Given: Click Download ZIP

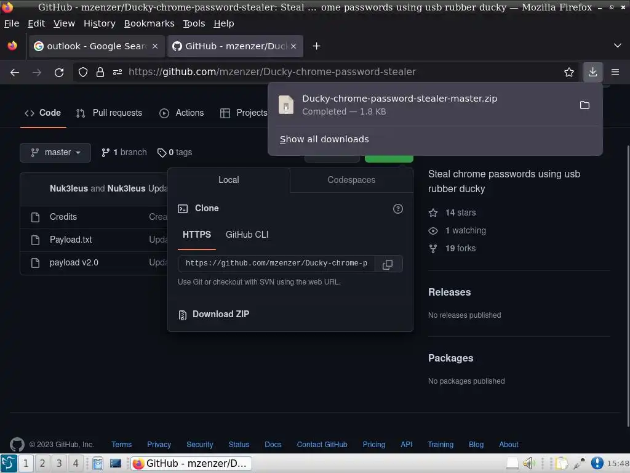Looking at the screenshot, I should [213, 314].
